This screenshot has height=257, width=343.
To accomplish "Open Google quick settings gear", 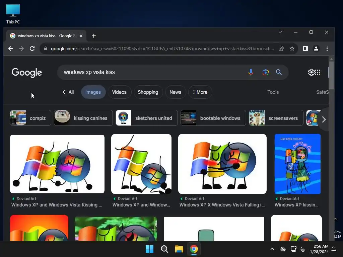I will pos(311,72).
